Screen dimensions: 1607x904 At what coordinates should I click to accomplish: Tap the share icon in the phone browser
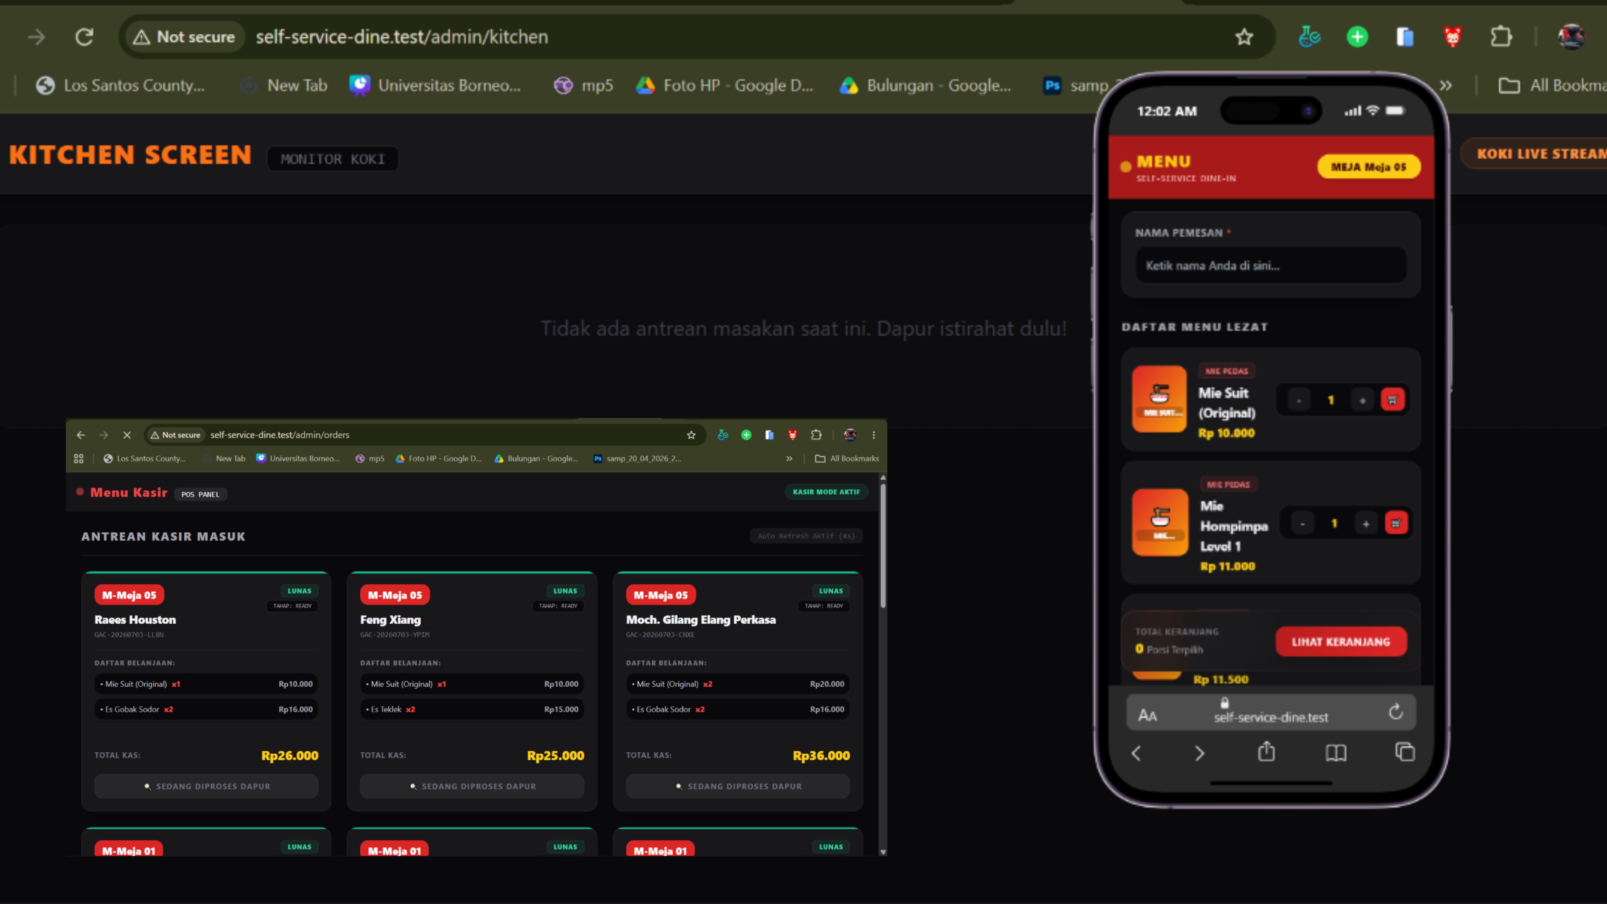click(x=1266, y=752)
